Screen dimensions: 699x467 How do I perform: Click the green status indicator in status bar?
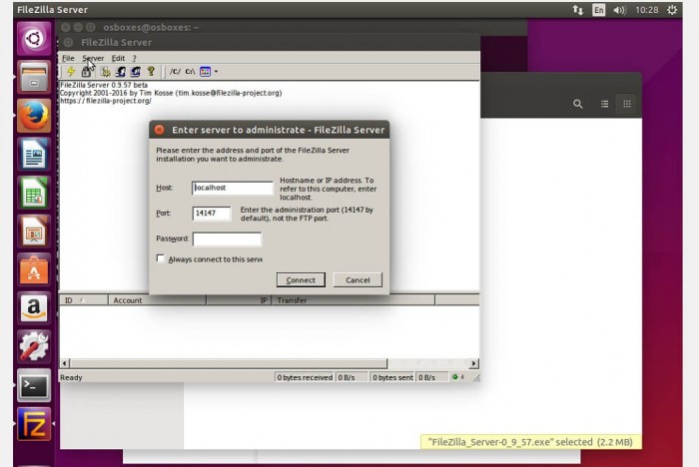coord(454,377)
